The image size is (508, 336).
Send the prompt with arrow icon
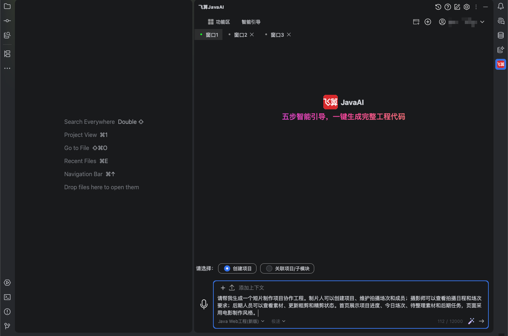[481, 321]
